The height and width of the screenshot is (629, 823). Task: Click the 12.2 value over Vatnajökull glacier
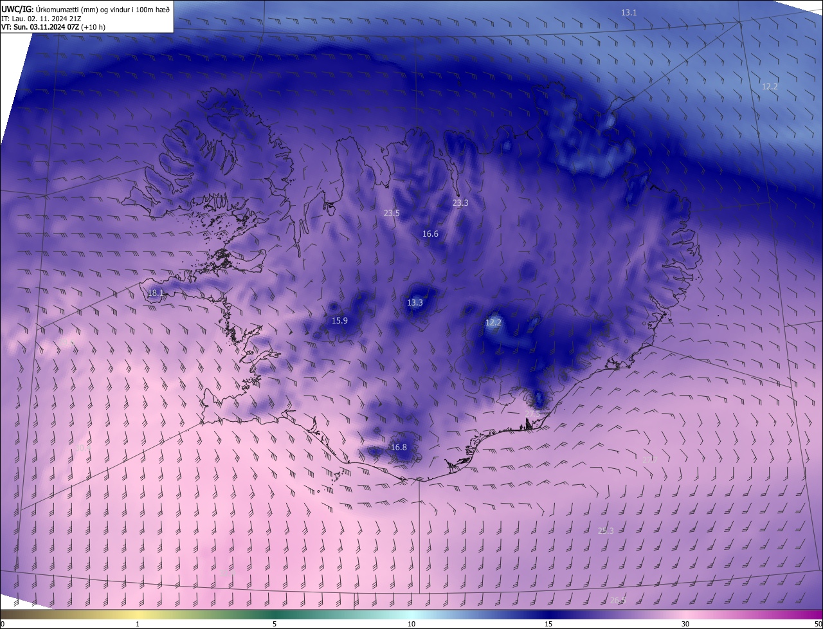[493, 322]
